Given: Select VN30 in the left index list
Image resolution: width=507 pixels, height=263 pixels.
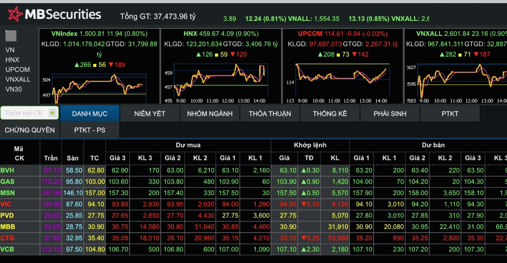Looking at the screenshot, I should [13, 89].
